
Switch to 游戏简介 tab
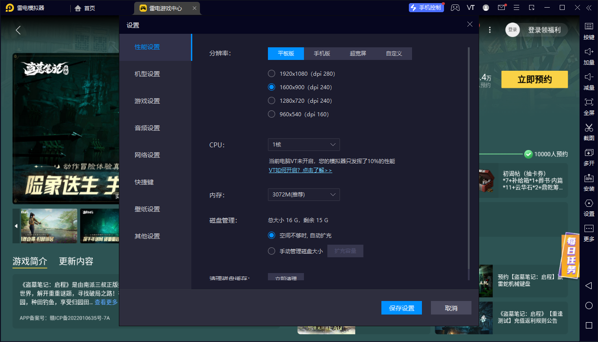(x=30, y=261)
